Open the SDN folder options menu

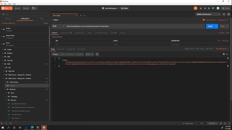[47, 64]
